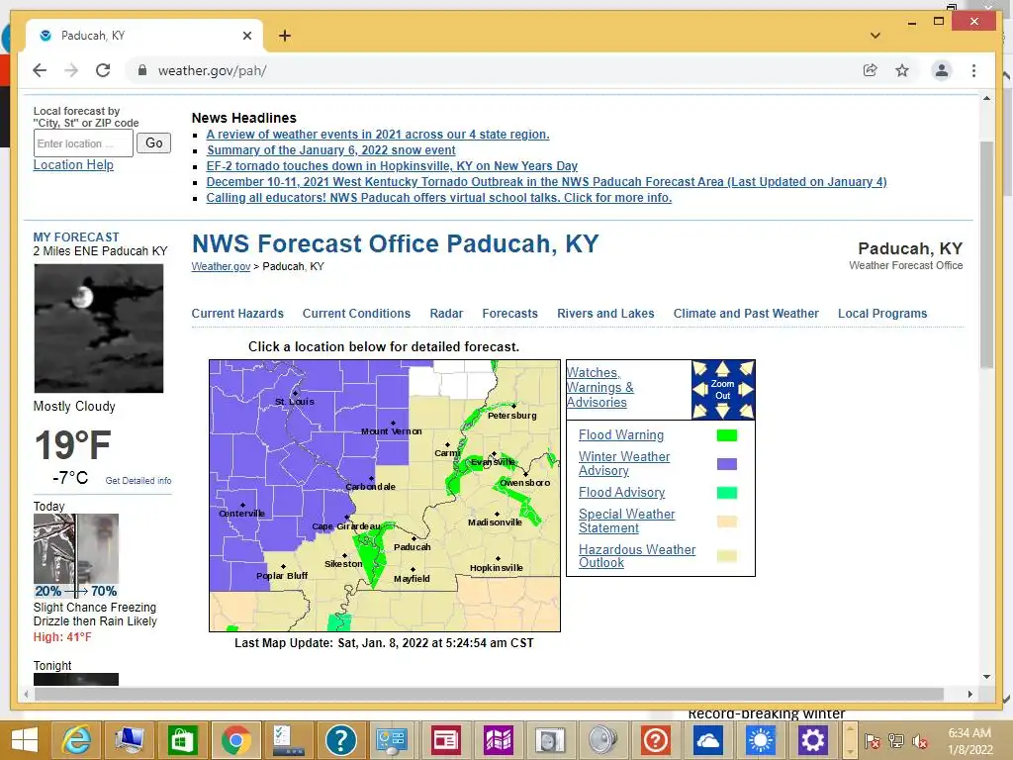This screenshot has width=1013, height=760.
Task: View site security lock info
Action: coord(142,70)
